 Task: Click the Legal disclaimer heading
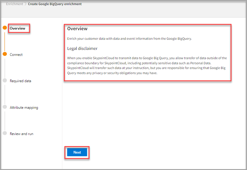[82, 48]
